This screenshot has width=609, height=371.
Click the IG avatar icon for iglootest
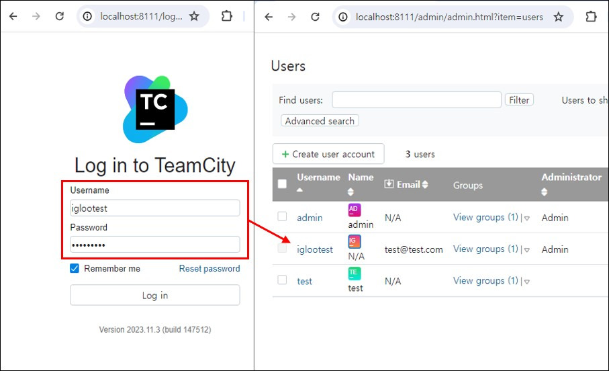[x=355, y=241]
